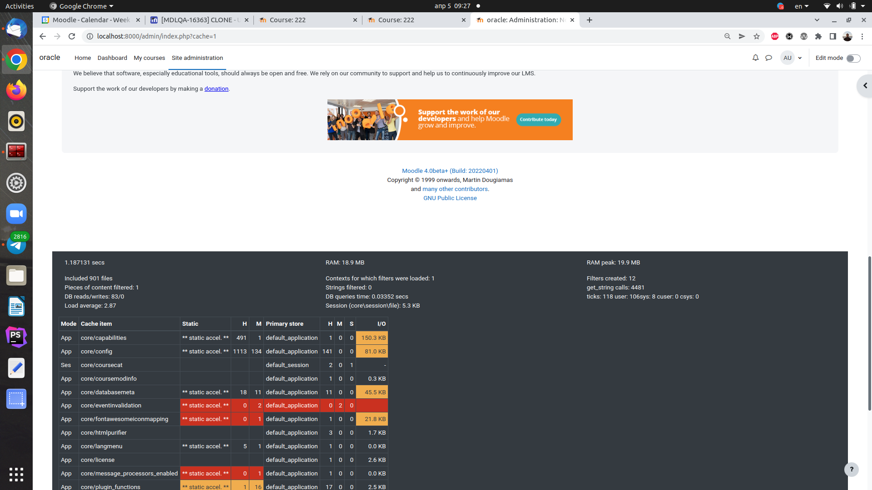This screenshot has height=490, width=872.
Task: Click core/databasemeta cache item
Action: (x=108, y=392)
